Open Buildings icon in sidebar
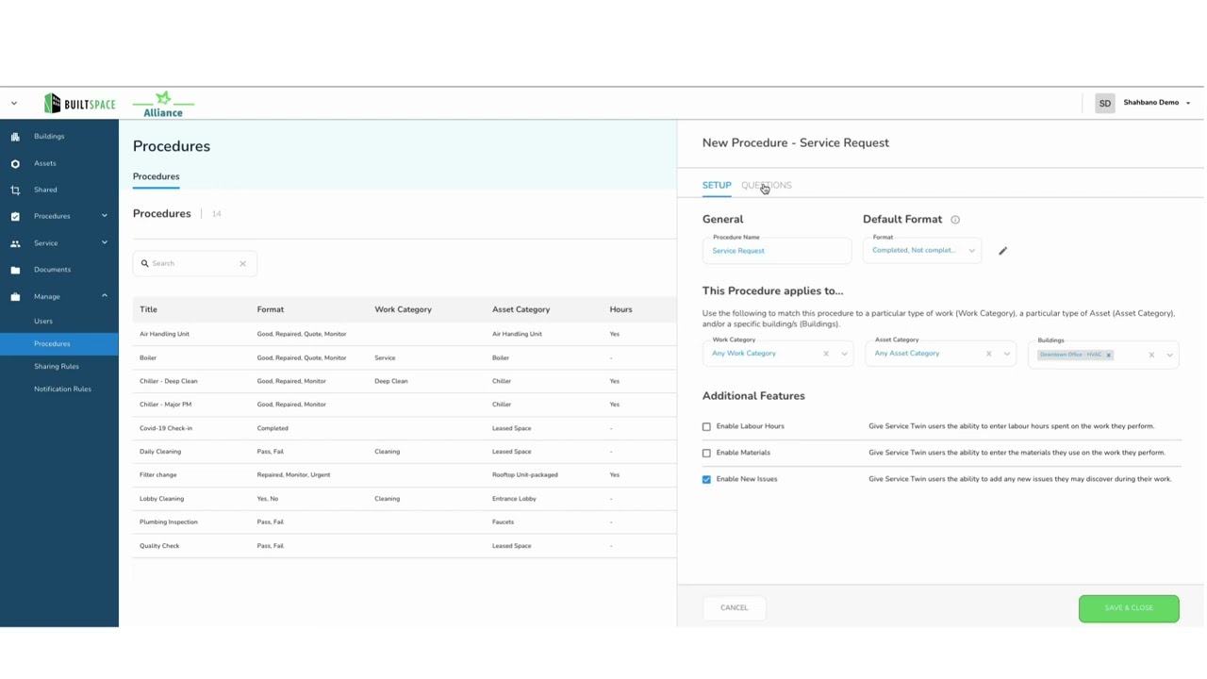Screen dimensions: 1207x679 coord(15,137)
